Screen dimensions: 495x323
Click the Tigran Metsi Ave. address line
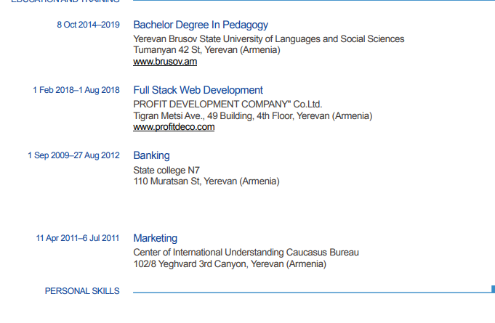coord(253,116)
